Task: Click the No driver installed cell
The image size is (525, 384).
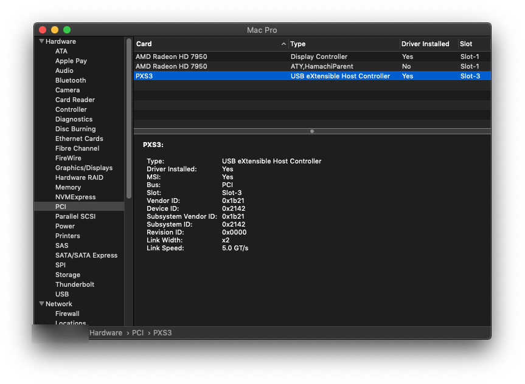Action: (406, 66)
